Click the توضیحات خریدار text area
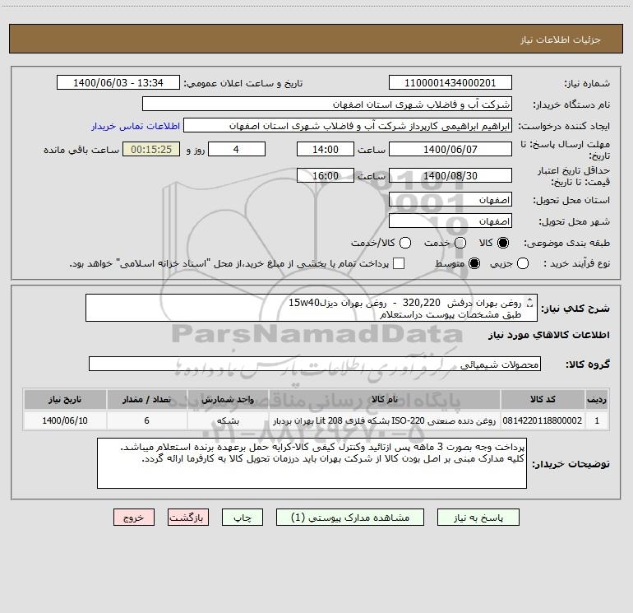Viewport: 633px width, 613px height. pos(312,463)
